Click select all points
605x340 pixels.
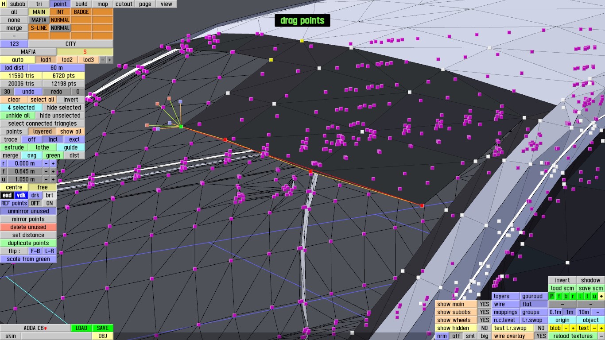click(43, 100)
